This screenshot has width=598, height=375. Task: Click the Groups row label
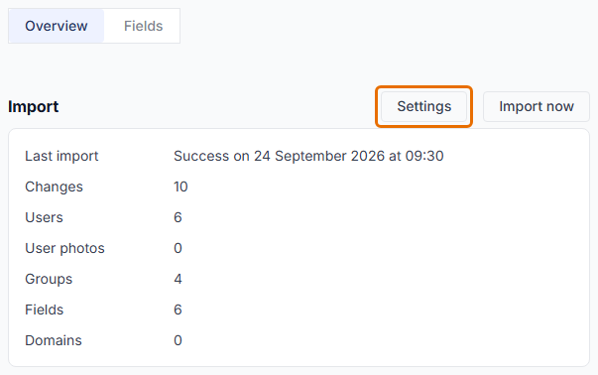click(49, 279)
